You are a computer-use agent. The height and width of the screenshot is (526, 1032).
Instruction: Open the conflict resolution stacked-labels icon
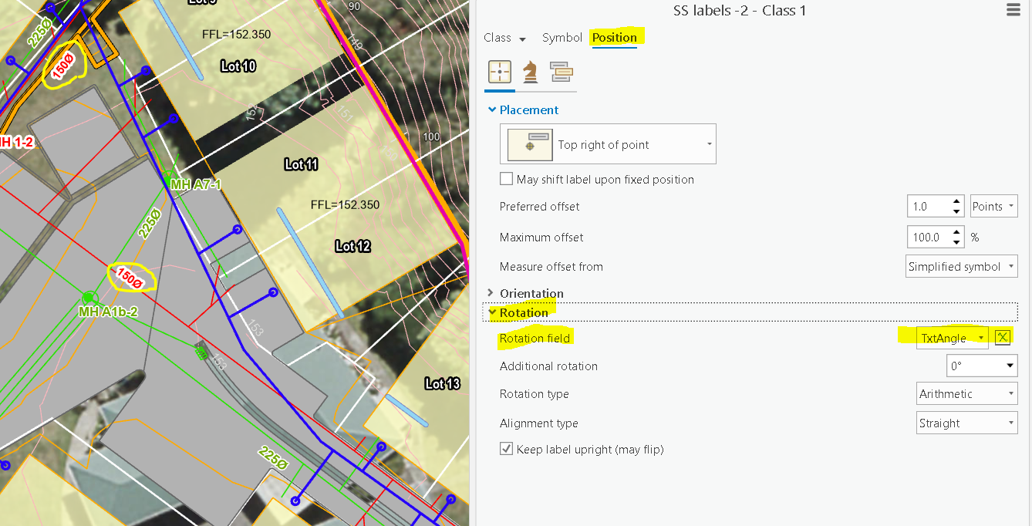[x=561, y=71]
